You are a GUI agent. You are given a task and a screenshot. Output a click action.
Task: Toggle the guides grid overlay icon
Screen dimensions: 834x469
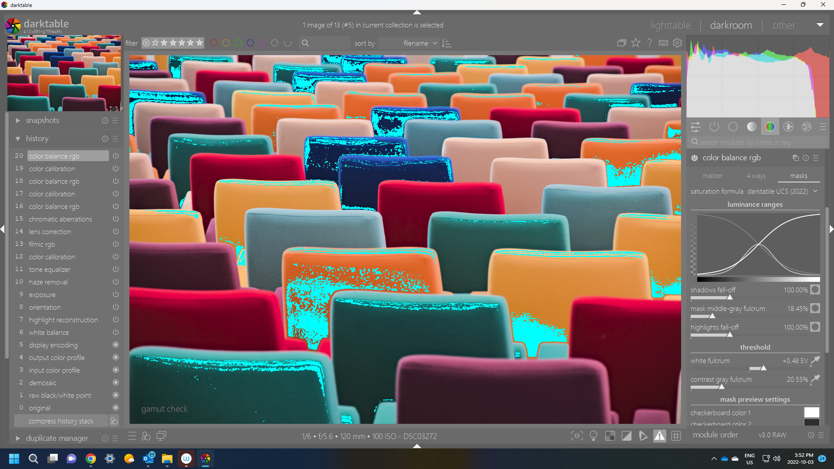(676, 436)
